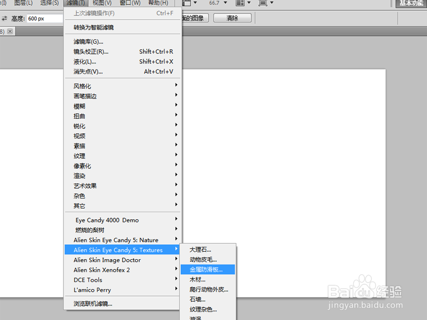This screenshot has width=427, height=320.
Task: Select 石墙... texture filter
Action: 208,299
